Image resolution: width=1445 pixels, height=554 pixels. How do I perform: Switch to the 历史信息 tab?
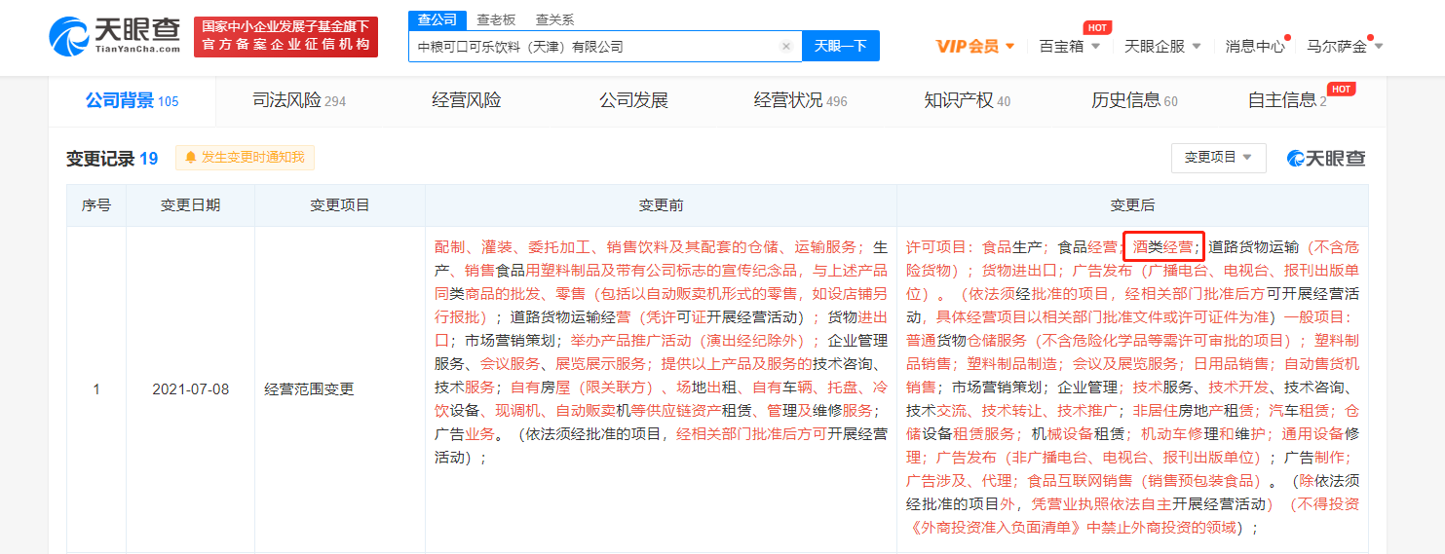pyautogui.click(x=1134, y=100)
